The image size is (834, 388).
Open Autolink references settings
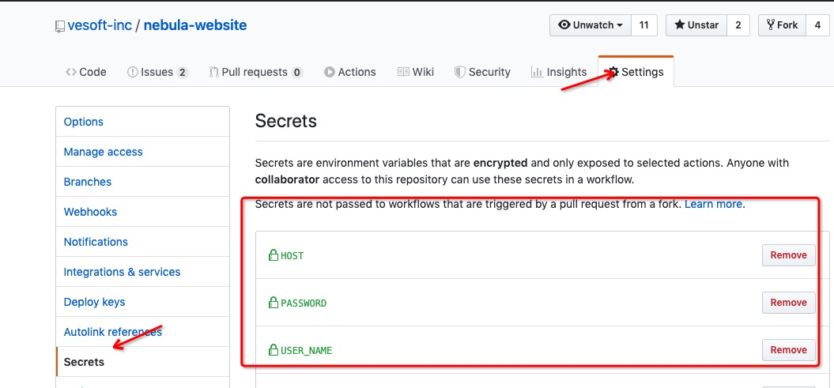coord(142,332)
